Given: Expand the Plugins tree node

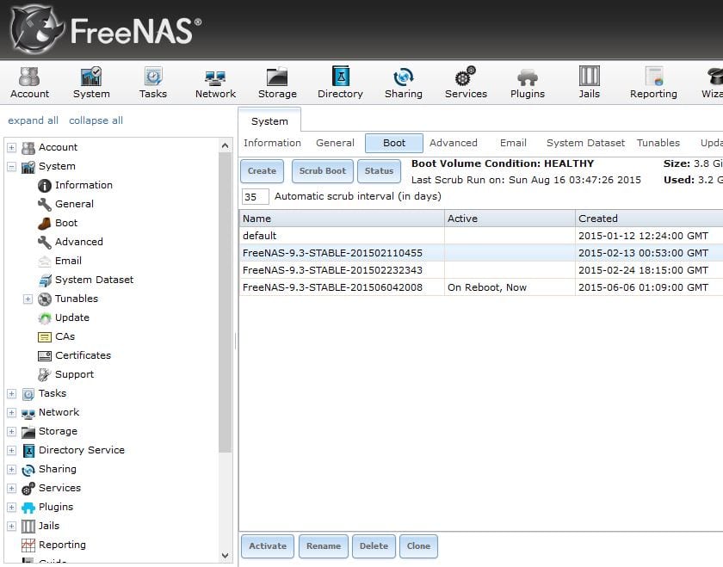Looking at the screenshot, I should (11, 507).
